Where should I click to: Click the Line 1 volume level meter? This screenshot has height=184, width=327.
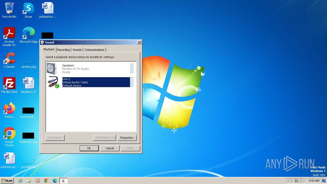pyautogui.click(x=132, y=82)
